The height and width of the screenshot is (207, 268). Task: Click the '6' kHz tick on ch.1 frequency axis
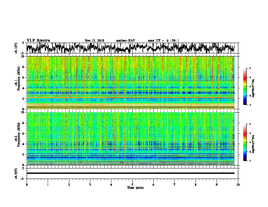coord(24,77)
